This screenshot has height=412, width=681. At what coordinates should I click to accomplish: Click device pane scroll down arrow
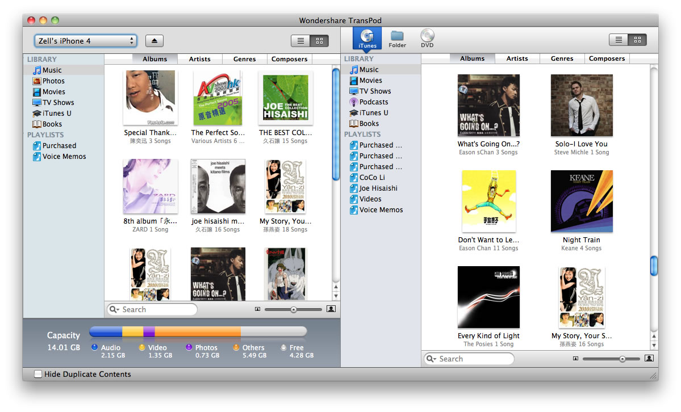point(336,296)
